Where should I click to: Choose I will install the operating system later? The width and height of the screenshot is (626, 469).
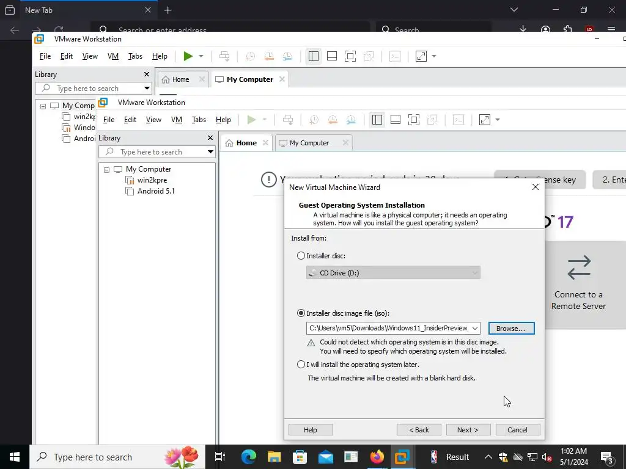tap(301, 364)
